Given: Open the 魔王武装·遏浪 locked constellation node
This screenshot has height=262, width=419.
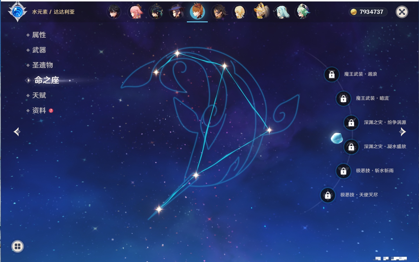Looking at the screenshot, I should (332, 75).
